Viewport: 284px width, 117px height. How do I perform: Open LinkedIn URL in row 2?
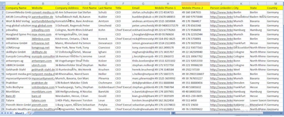[221, 12]
